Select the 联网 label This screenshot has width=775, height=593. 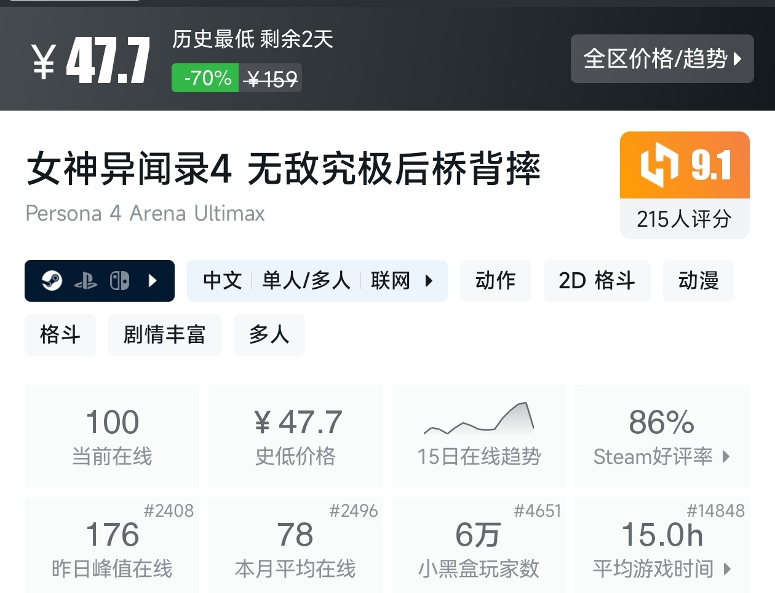tap(390, 281)
